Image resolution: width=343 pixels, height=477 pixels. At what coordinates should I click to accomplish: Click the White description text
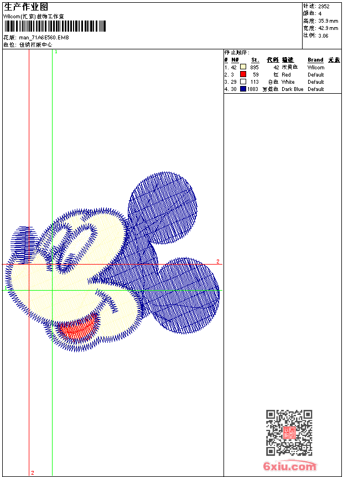(288, 82)
